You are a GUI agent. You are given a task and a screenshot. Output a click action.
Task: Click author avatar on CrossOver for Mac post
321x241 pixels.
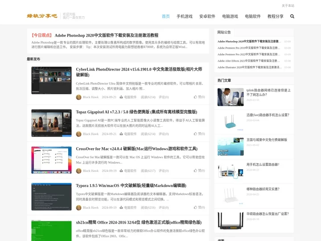(x=78, y=171)
